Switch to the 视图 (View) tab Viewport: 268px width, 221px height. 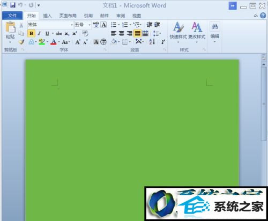tap(137, 16)
